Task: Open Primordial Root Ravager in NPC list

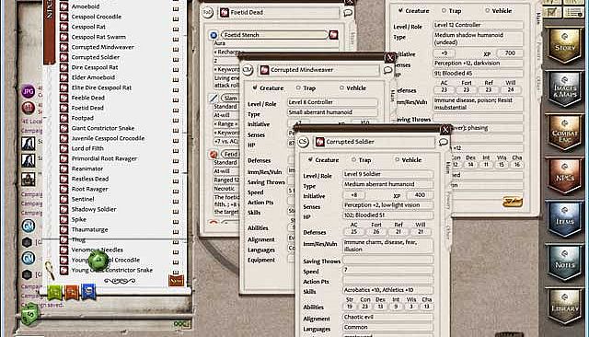Action: click(104, 158)
